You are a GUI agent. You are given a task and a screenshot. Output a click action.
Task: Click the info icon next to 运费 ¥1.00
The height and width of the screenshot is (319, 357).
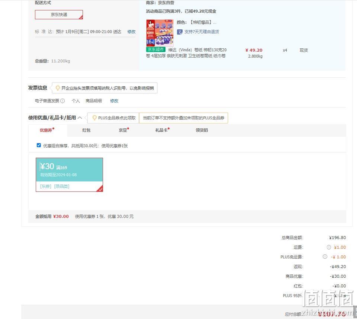click(329, 247)
